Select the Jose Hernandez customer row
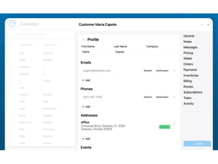218x164 pixels. [42, 108]
